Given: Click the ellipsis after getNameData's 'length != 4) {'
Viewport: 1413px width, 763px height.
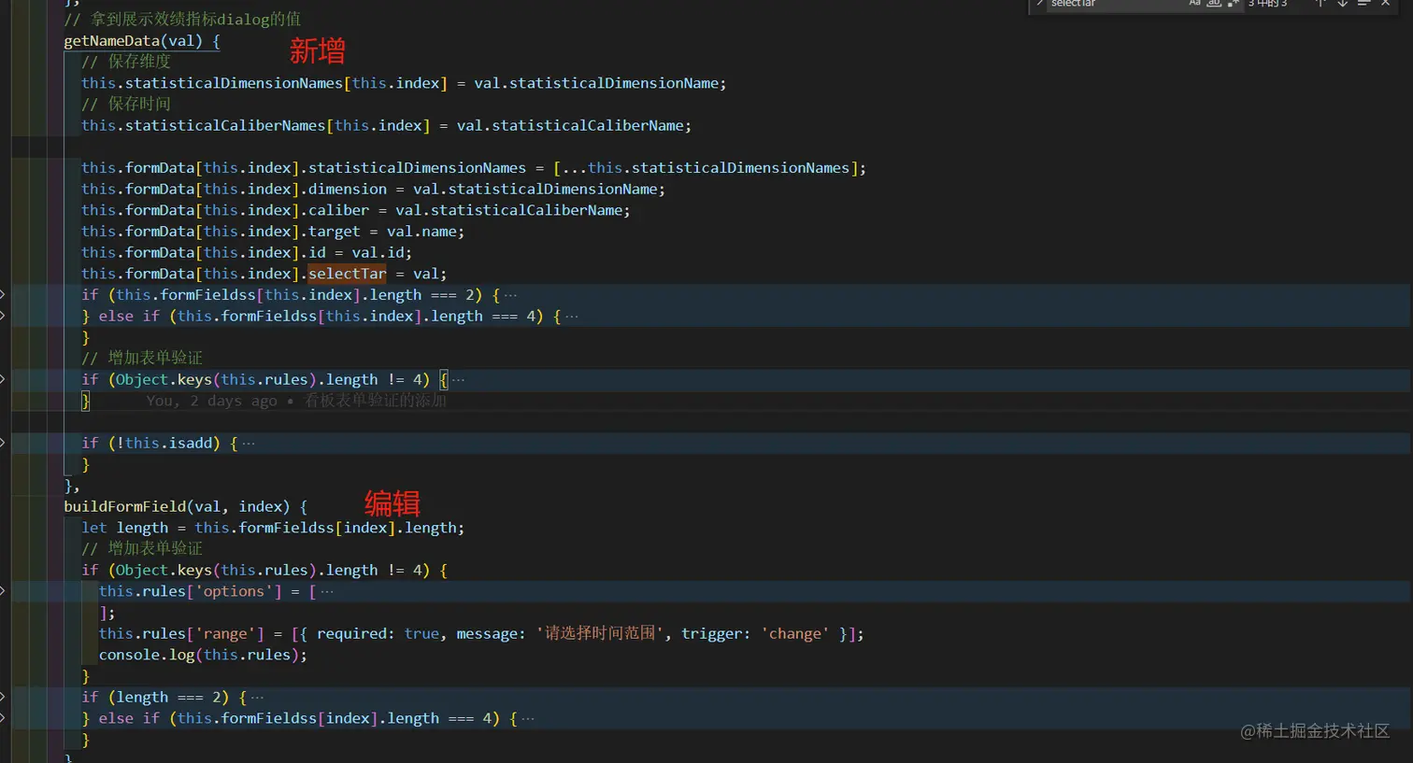Looking at the screenshot, I should (x=458, y=380).
